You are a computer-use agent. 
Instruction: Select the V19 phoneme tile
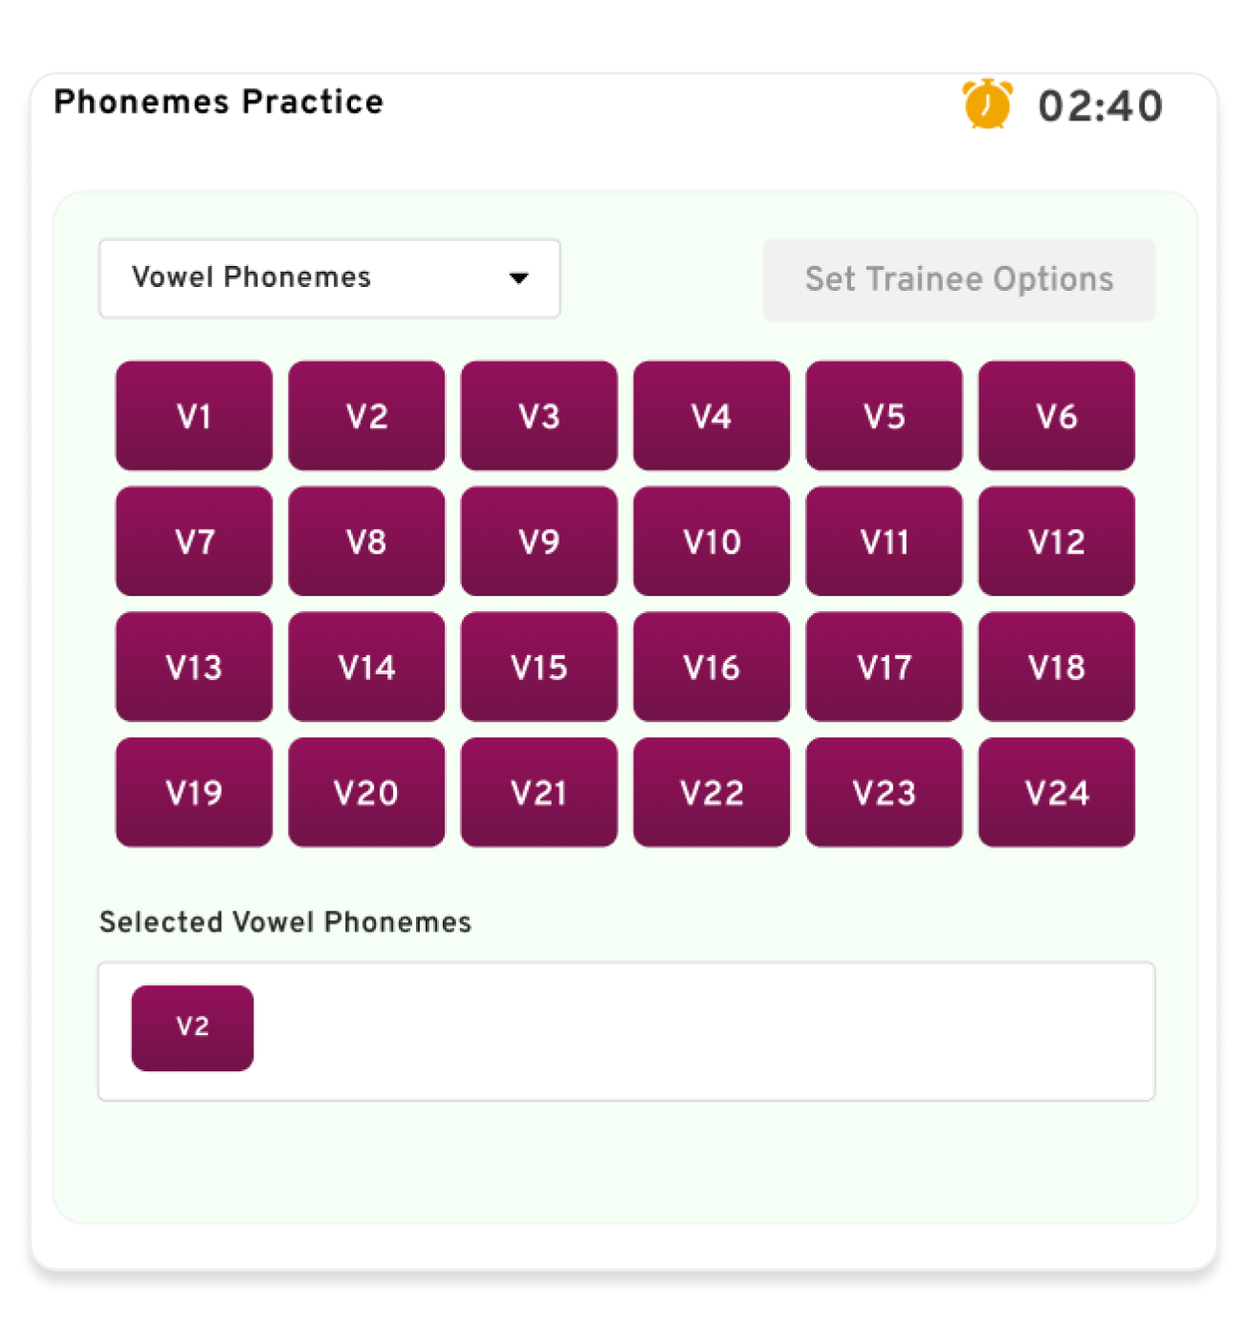[x=194, y=792]
